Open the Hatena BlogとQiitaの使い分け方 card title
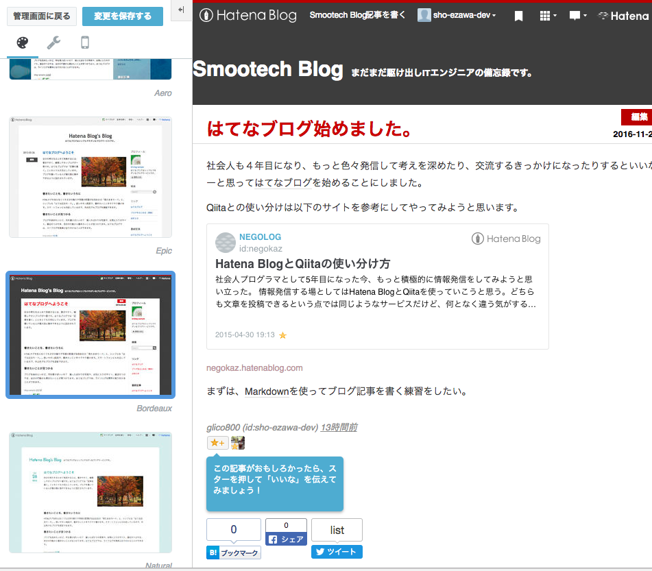Viewport: 652px width, 571px height. point(303,264)
